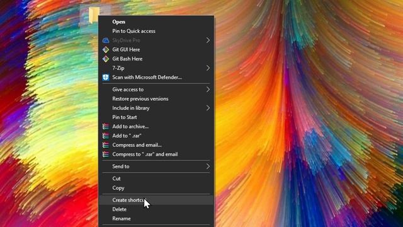The image size is (403, 227).
Task: Click the WinRAR icon beside Add to ".rar"
Action: (x=106, y=136)
